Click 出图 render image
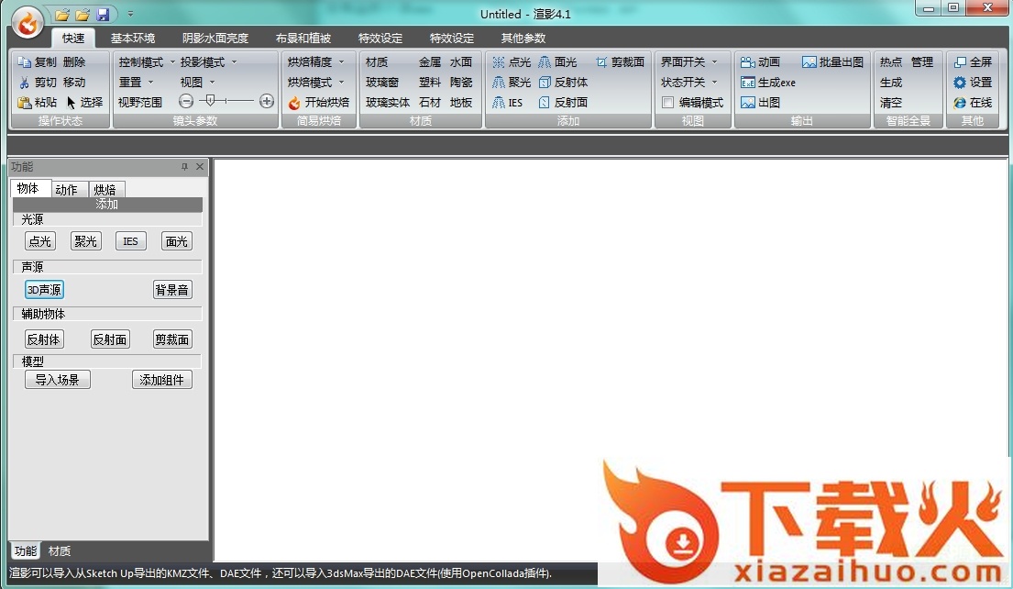This screenshot has width=1013, height=589. coord(760,102)
